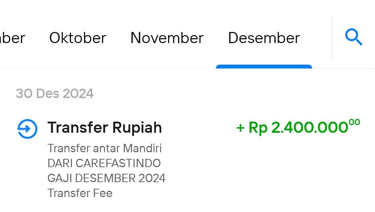Select the 30 Des 2024 date header
Screen dimensions: 375x212
coord(55,93)
